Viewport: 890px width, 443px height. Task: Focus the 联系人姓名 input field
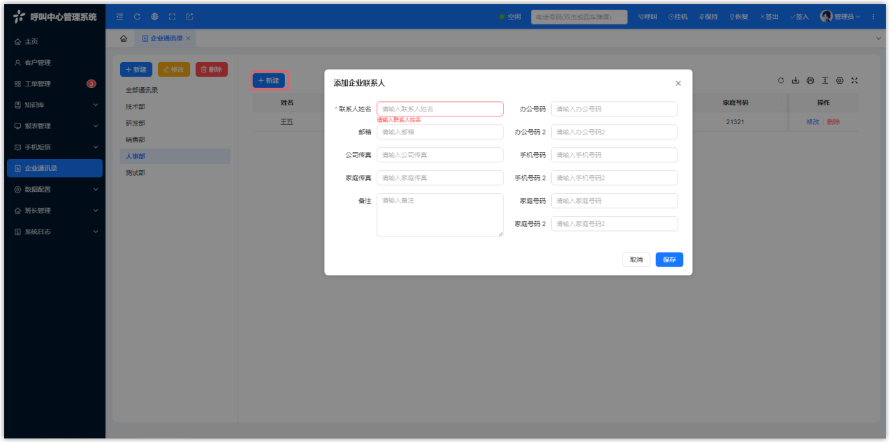coord(439,109)
